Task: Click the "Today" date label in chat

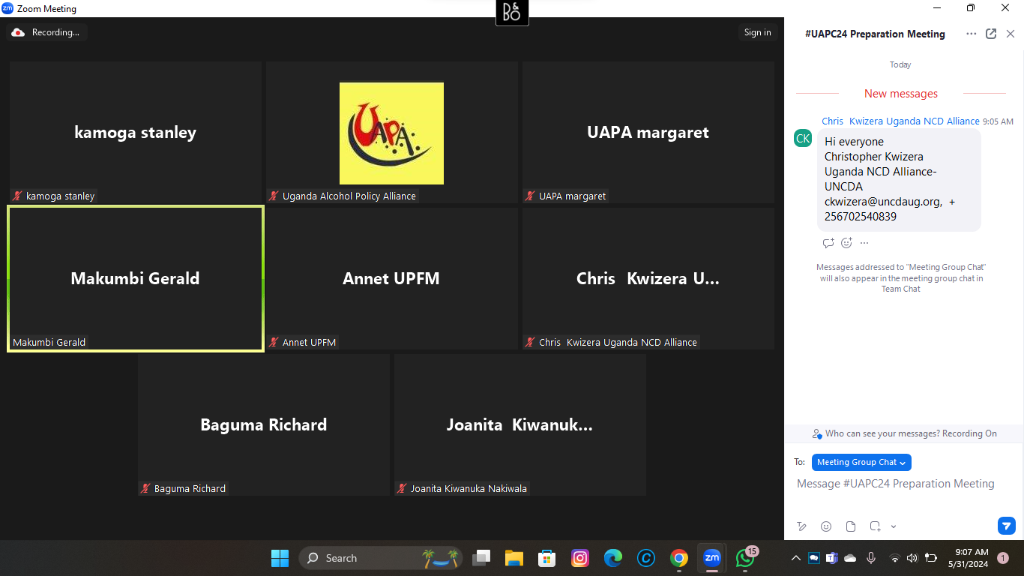Action: coord(900,64)
